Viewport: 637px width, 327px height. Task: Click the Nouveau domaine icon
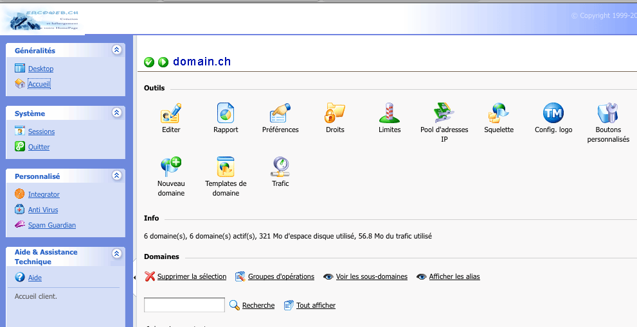[171, 167]
